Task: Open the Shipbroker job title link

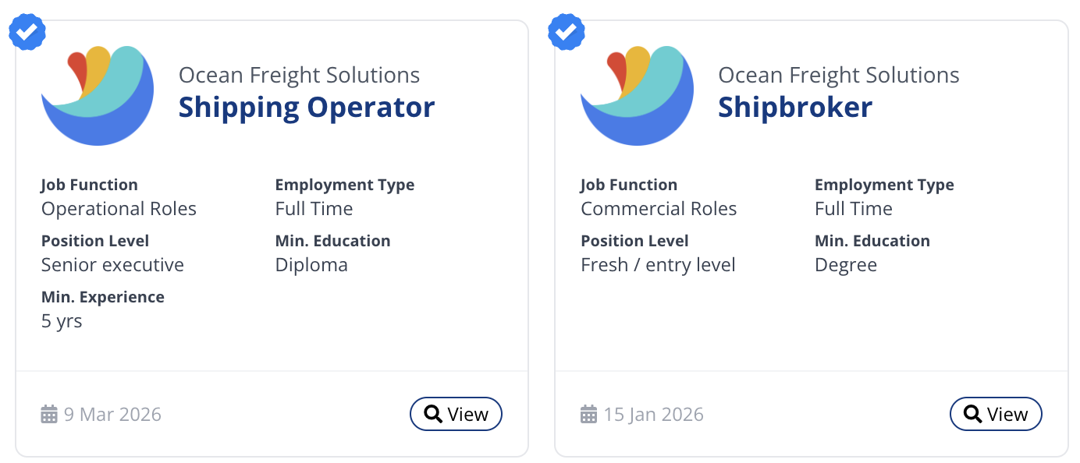Action: click(795, 107)
